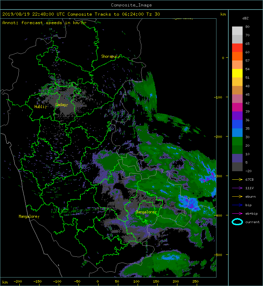This screenshot has width=263, height=286.
Task: Select the grey swatch between 70 and 65 dBZ
Action: tap(237, 39)
